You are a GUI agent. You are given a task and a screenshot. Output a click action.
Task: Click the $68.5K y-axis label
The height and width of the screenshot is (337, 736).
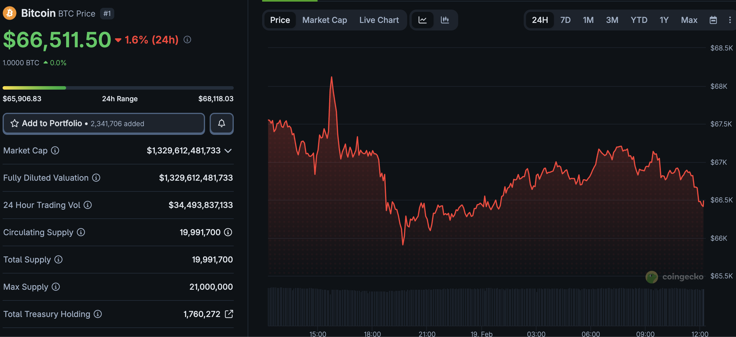[722, 48]
